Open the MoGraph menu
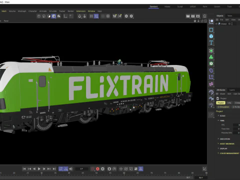Viewport: 240px width, 180px height. point(22,11)
